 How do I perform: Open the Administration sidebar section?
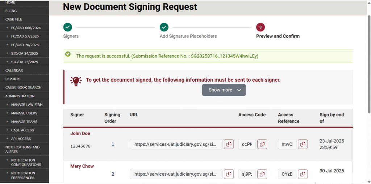(20, 96)
